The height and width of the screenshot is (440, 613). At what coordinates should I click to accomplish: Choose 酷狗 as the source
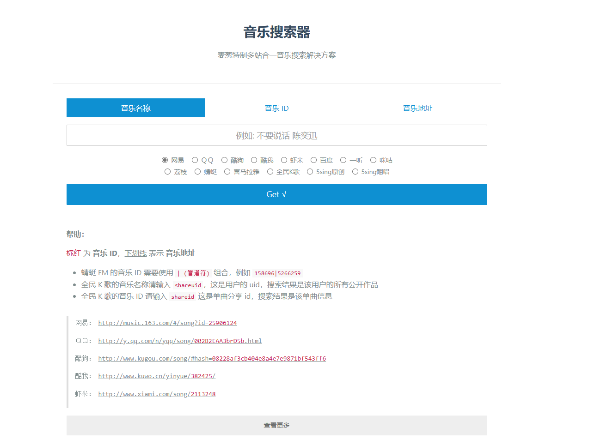pos(224,160)
